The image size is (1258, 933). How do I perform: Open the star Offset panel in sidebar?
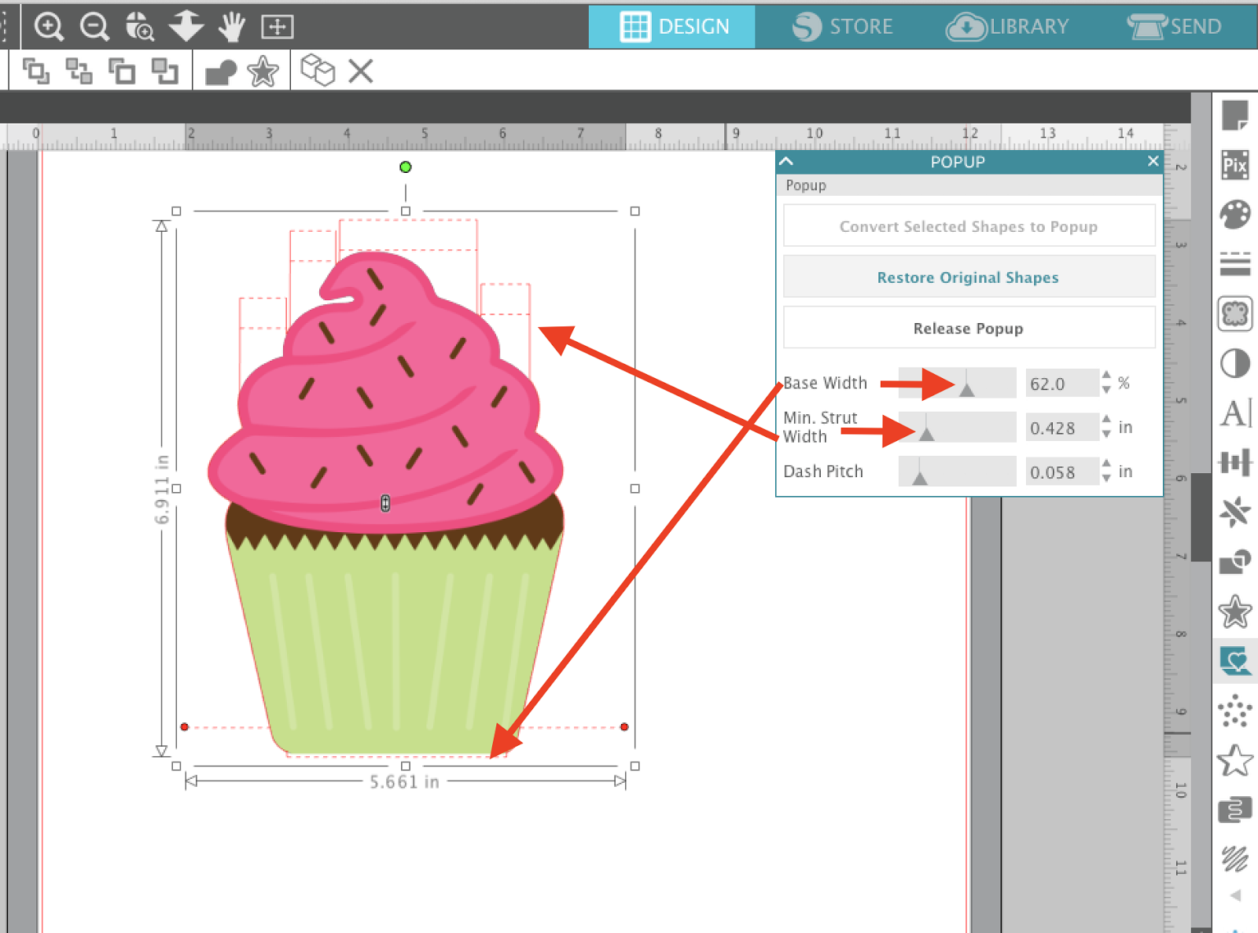pyautogui.click(x=1235, y=612)
